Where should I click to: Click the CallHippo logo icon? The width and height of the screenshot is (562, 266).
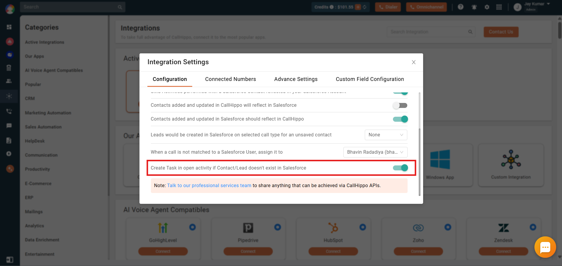tap(10, 9)
